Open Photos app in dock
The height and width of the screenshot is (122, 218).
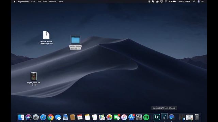pos(109,117)
